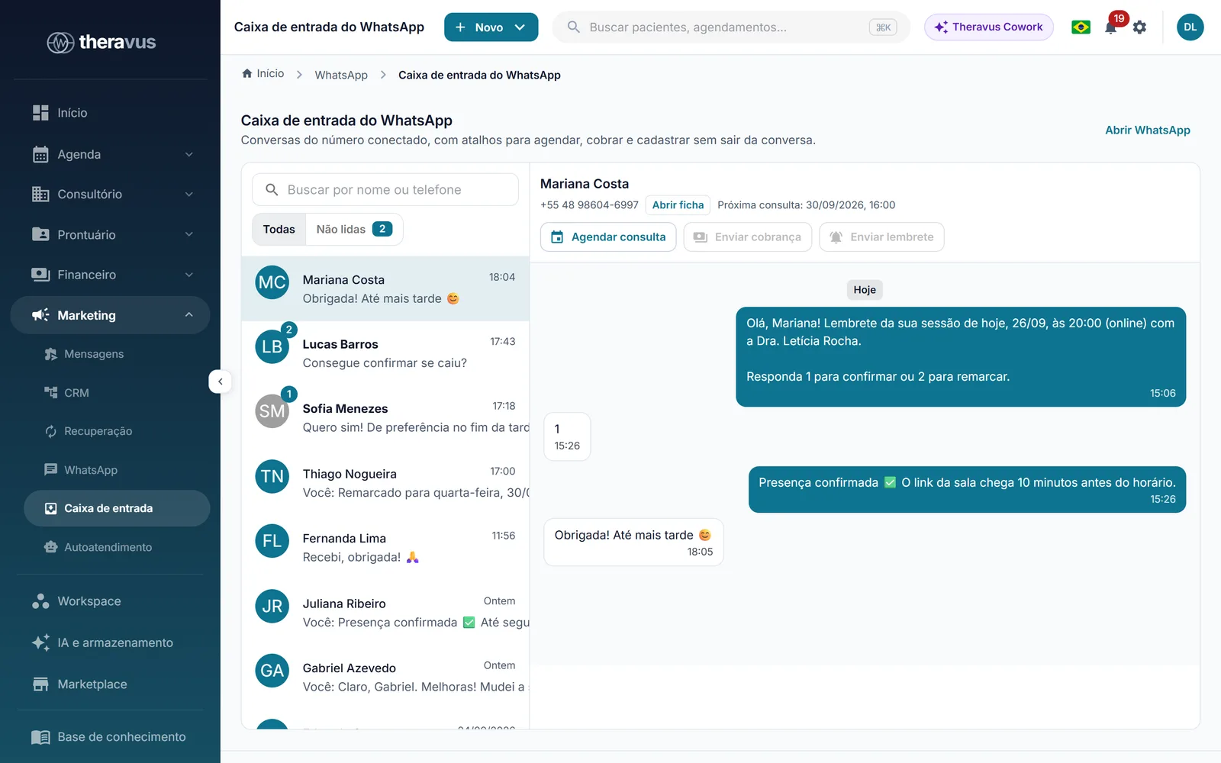Select the Todas conversations tab
This screenshot has width=1221, height=763.
tap(279, 230)
